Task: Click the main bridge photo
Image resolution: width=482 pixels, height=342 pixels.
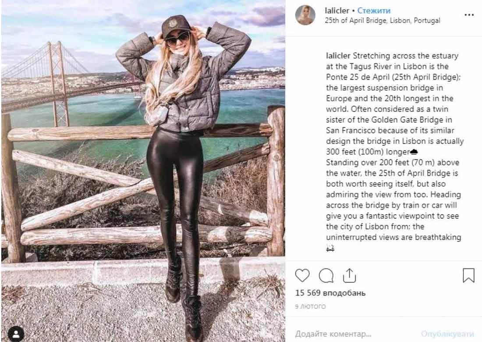Action: click(x=143, y=171)
